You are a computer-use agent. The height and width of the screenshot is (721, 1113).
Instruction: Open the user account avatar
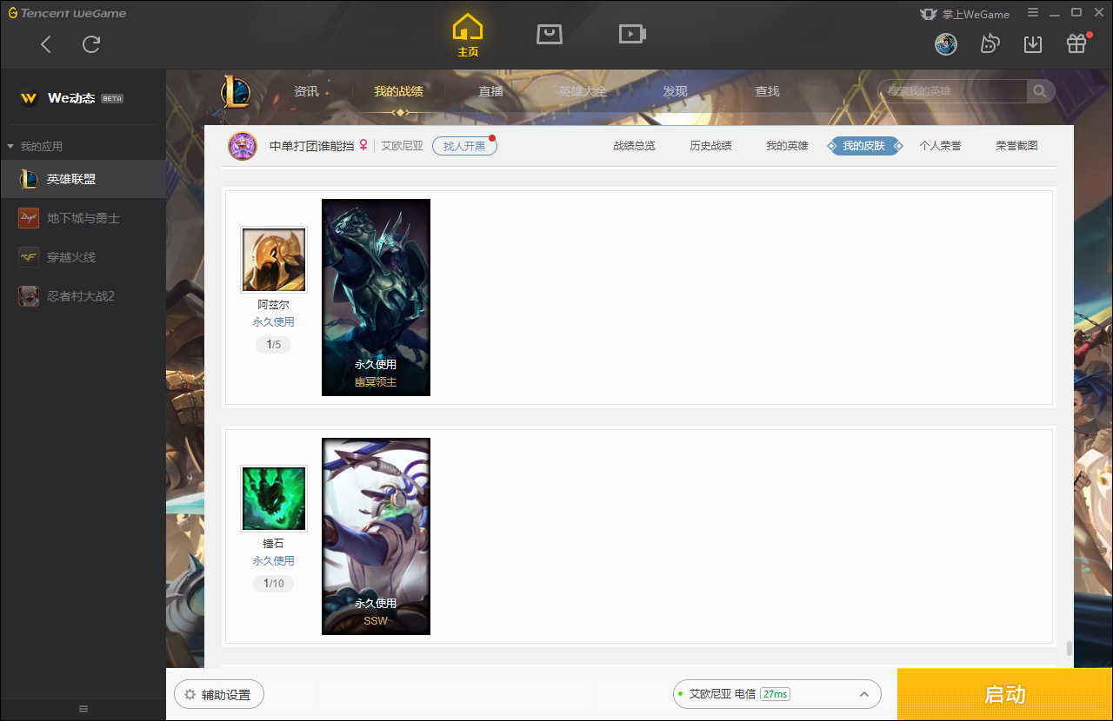946,44
